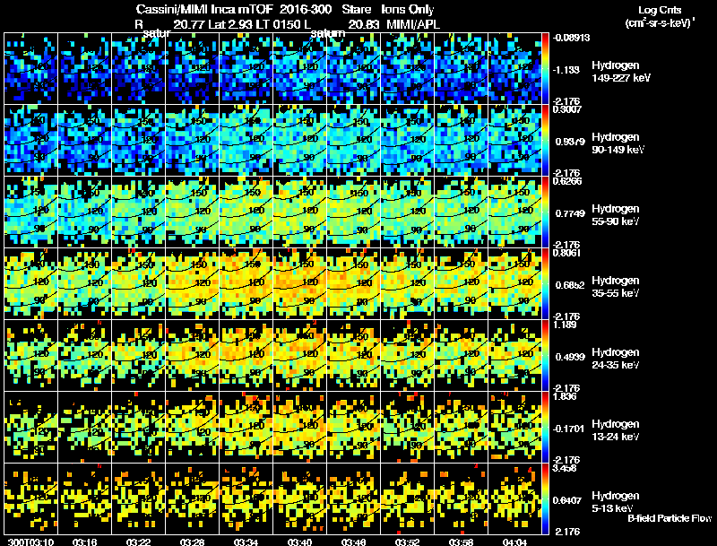This screenshot has width=717, height=546.
Task: Select the 300T03:10 time label
Action: tap(30, 542)
